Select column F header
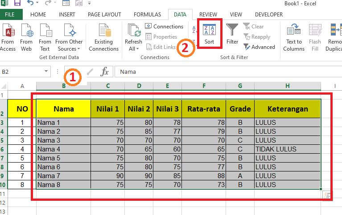This screenshot has height=215, width=342. (x=204, y=86)
